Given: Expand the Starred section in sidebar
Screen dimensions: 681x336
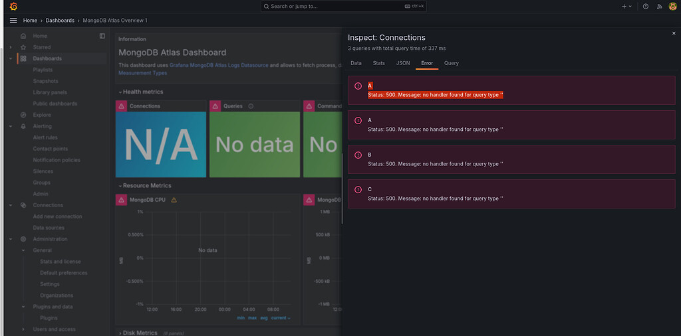Looking at the screenshot, I should pos(11,47).
